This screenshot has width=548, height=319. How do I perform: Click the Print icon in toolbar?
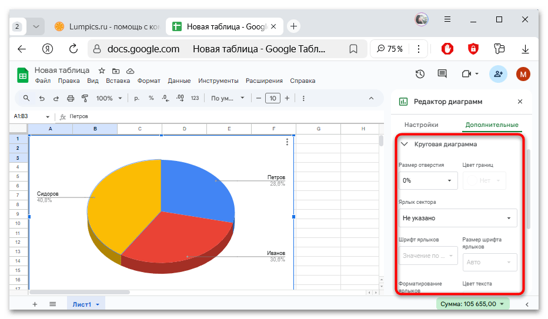[x=71, y=98]
